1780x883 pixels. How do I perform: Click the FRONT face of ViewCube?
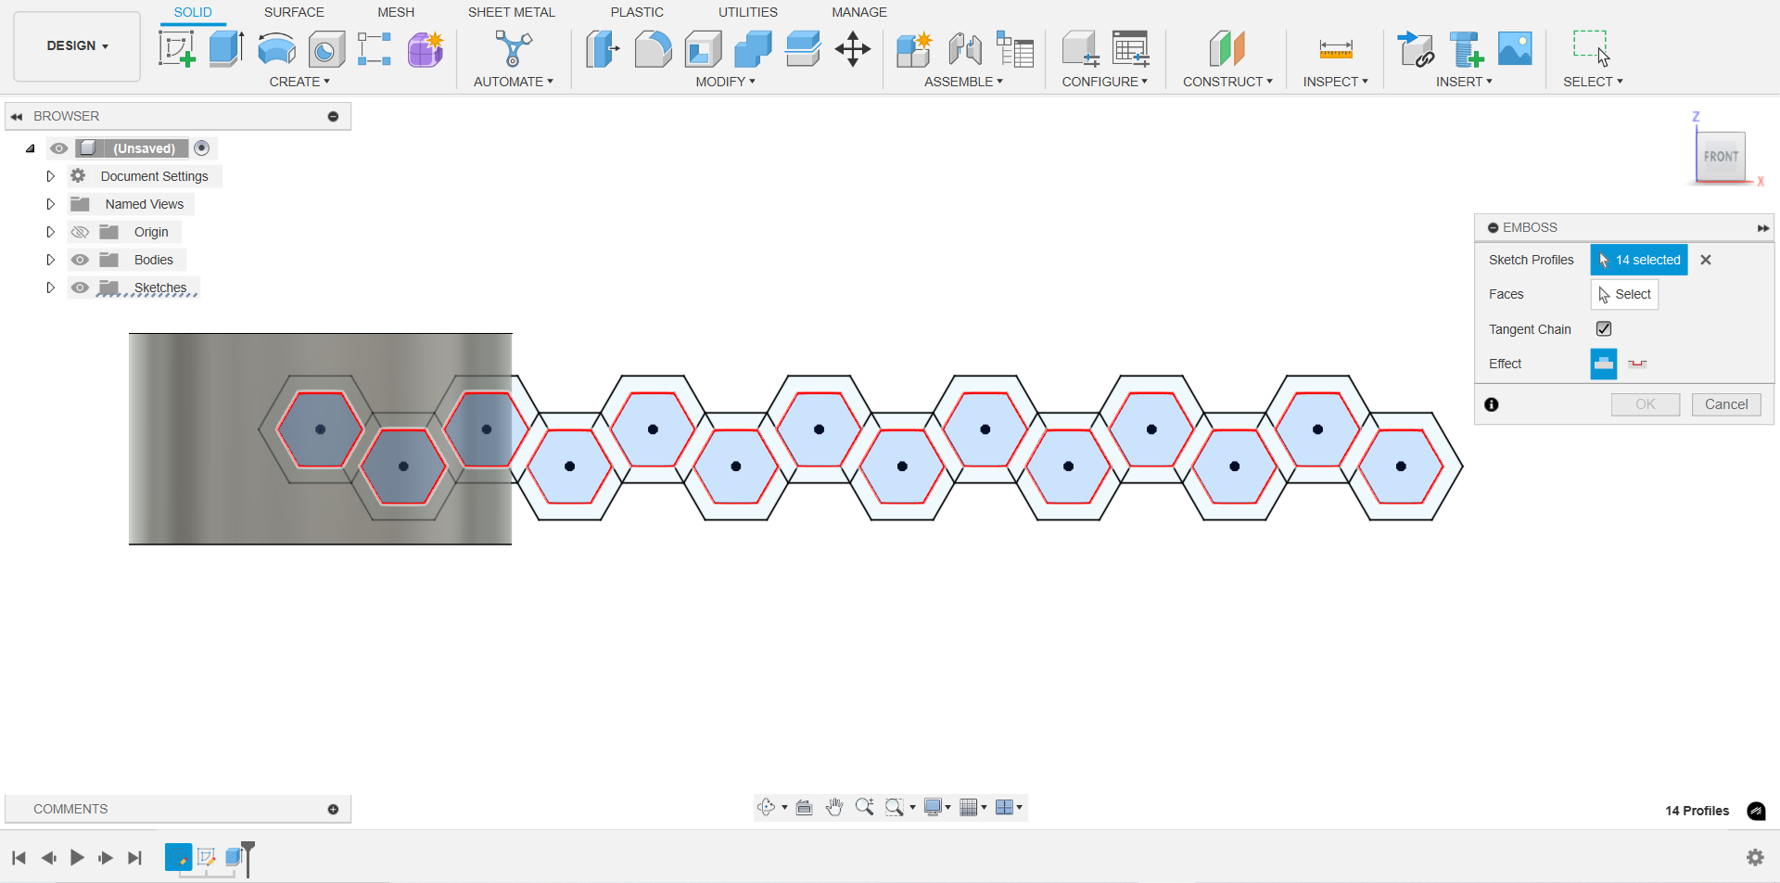click(x=1721, y=157)
